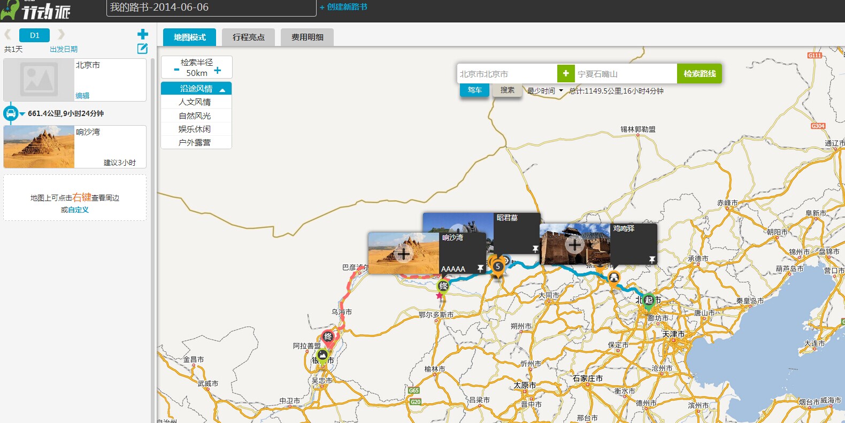Click the route book title 我的路书-2014-06-06 field
The width and height of the screenshot is (845, 423).
[211, 7]
